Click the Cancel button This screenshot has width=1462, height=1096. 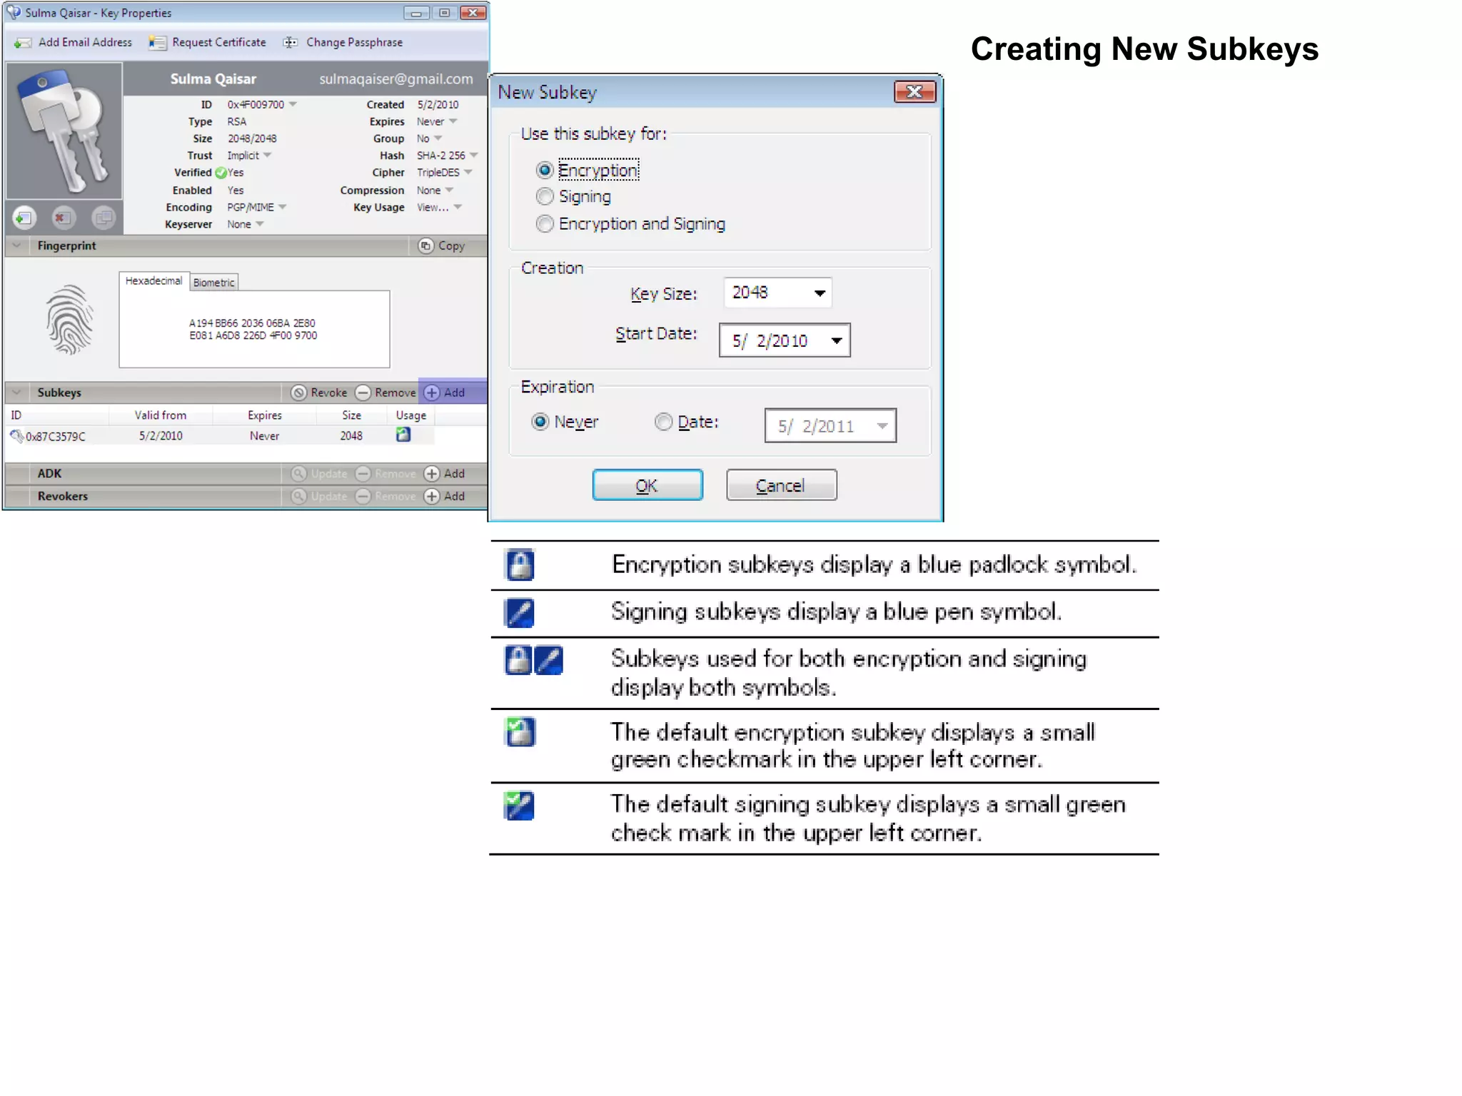pos(781,485)
